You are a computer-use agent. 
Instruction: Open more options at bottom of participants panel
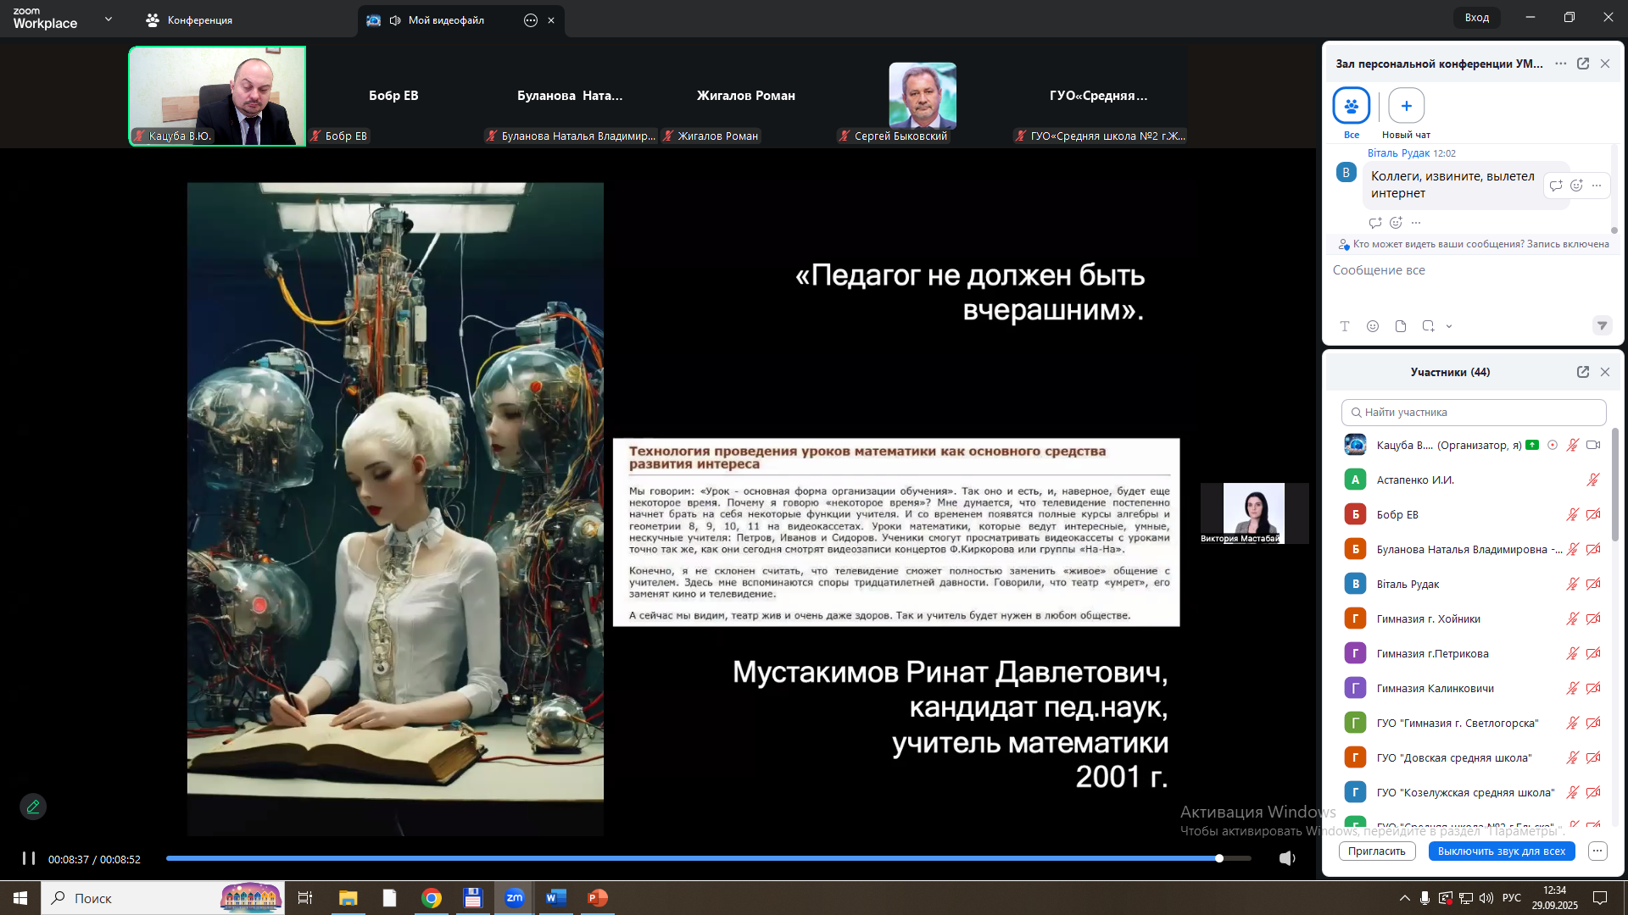click(1597, 851)
